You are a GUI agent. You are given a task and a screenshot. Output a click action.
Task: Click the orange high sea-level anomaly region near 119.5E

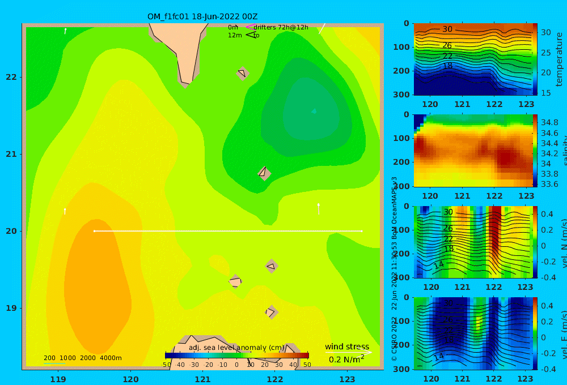tap(98, 285)
